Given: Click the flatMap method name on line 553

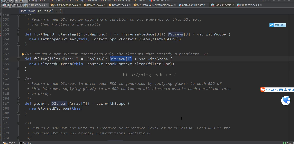Looking at the screenshot, I should point(41,34).
